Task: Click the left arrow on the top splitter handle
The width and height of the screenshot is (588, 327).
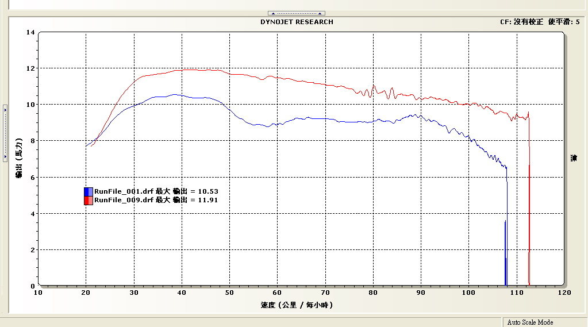Action: (272, 13)
